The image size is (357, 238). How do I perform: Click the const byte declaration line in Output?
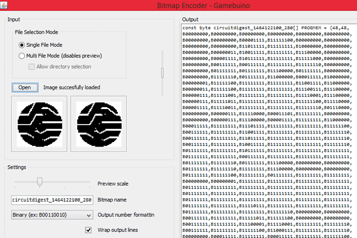pos(266,28)
